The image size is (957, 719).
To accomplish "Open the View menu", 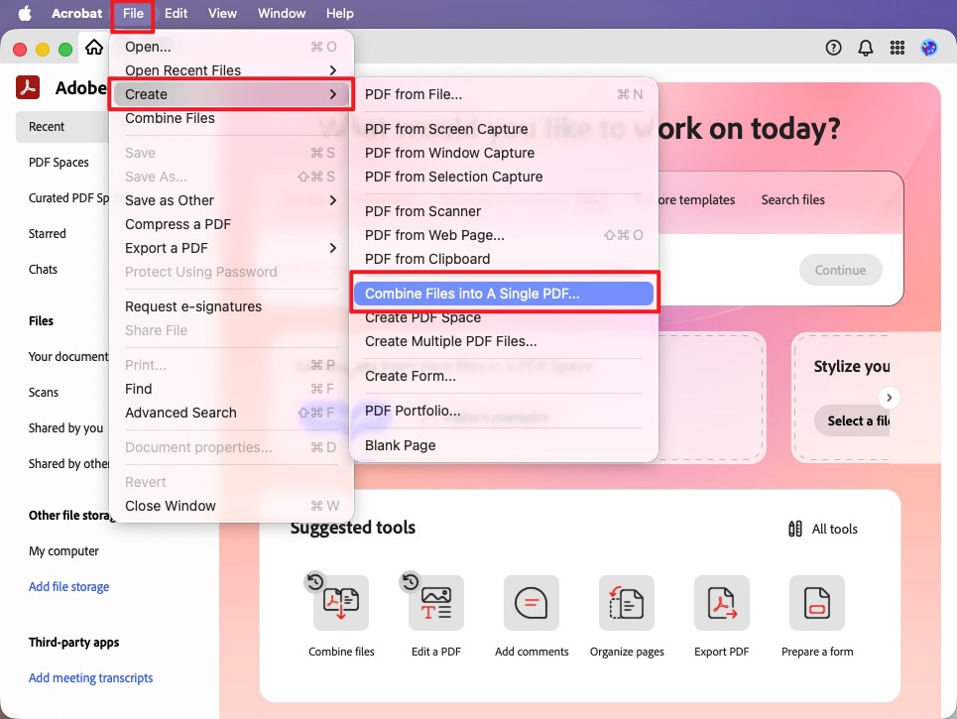I will 222,13.
